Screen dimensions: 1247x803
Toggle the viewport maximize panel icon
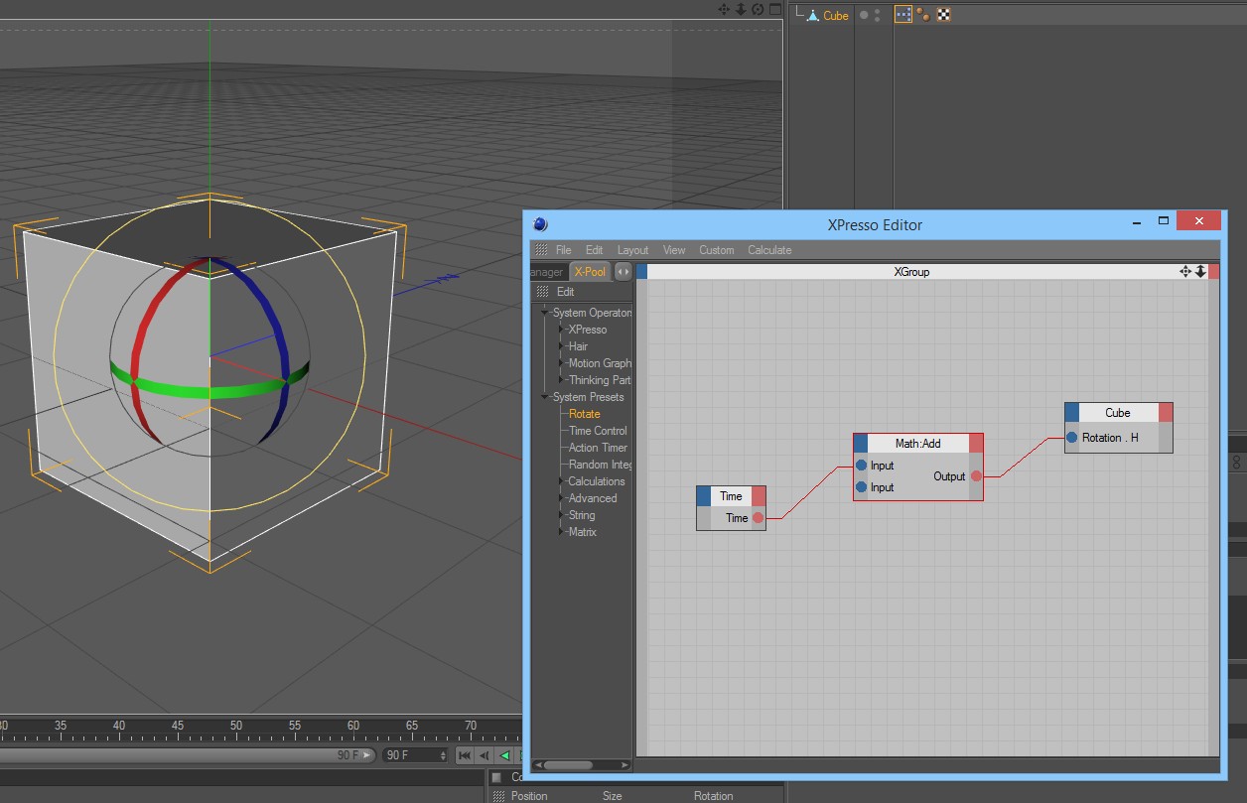click(774, 9)
